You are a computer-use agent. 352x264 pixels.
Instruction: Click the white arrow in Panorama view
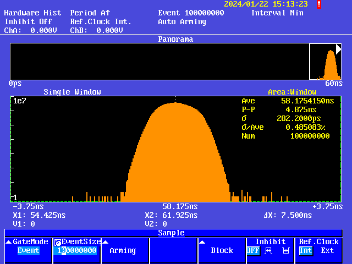(339, 49)
